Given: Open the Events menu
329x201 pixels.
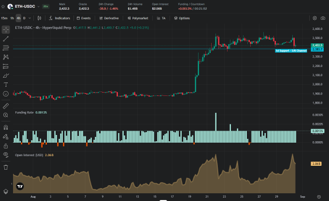Looking at the screenshot, I should [84, 18].
